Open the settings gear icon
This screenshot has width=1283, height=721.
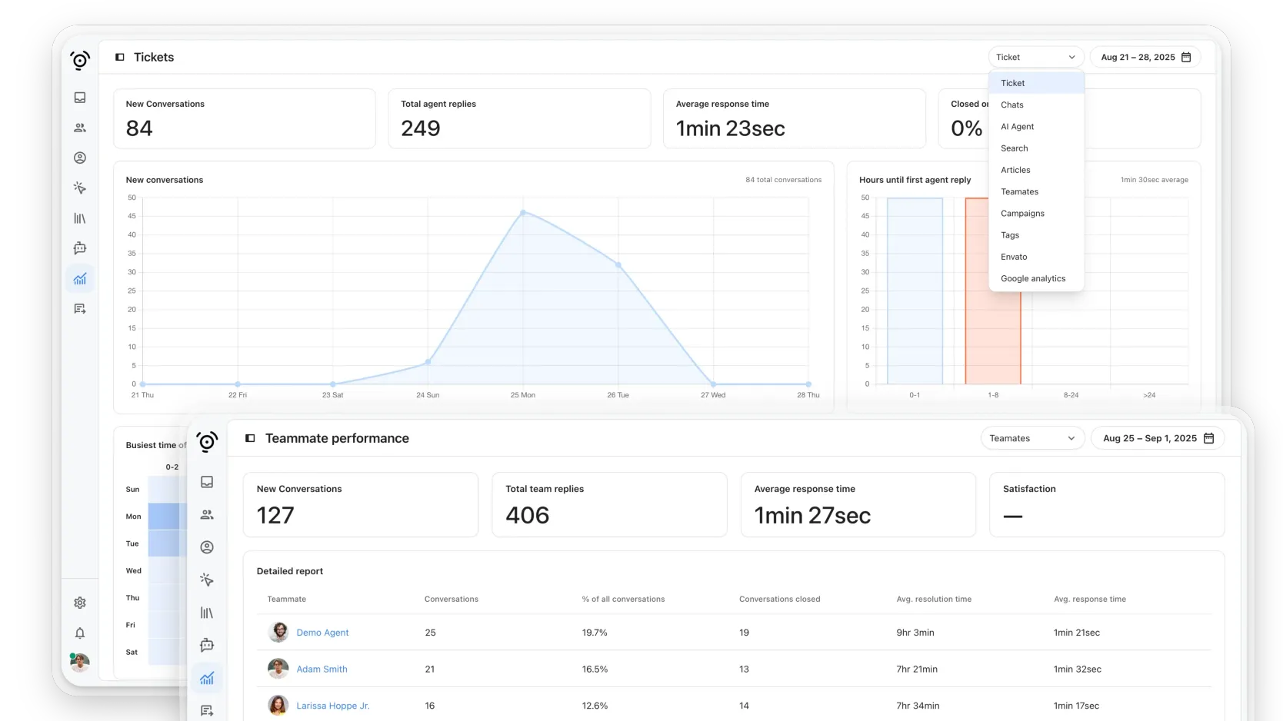click(80, 603)
